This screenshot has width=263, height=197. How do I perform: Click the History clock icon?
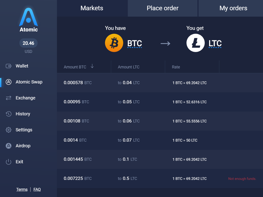(9, 114)
